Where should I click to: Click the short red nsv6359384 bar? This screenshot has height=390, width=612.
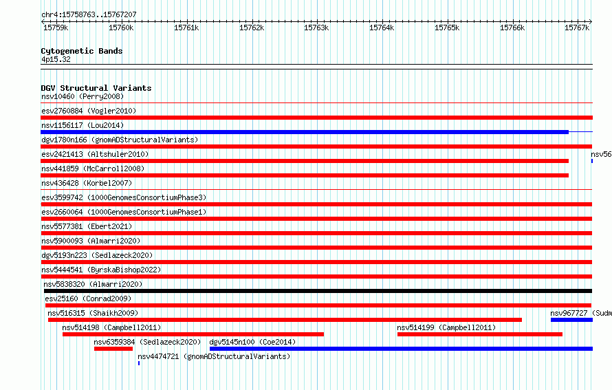coord(113,349)
